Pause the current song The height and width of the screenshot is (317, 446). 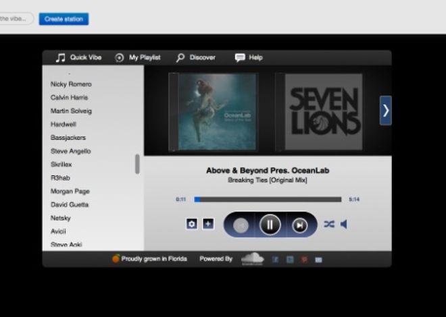coord(270,225)
